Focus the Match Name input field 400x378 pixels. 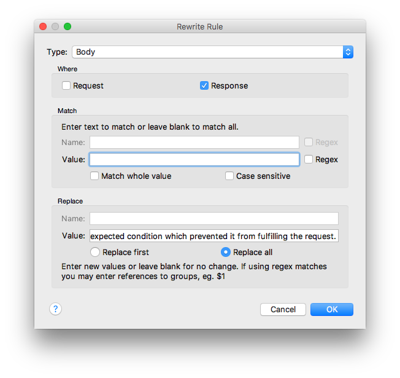click(x=194, y=142)
